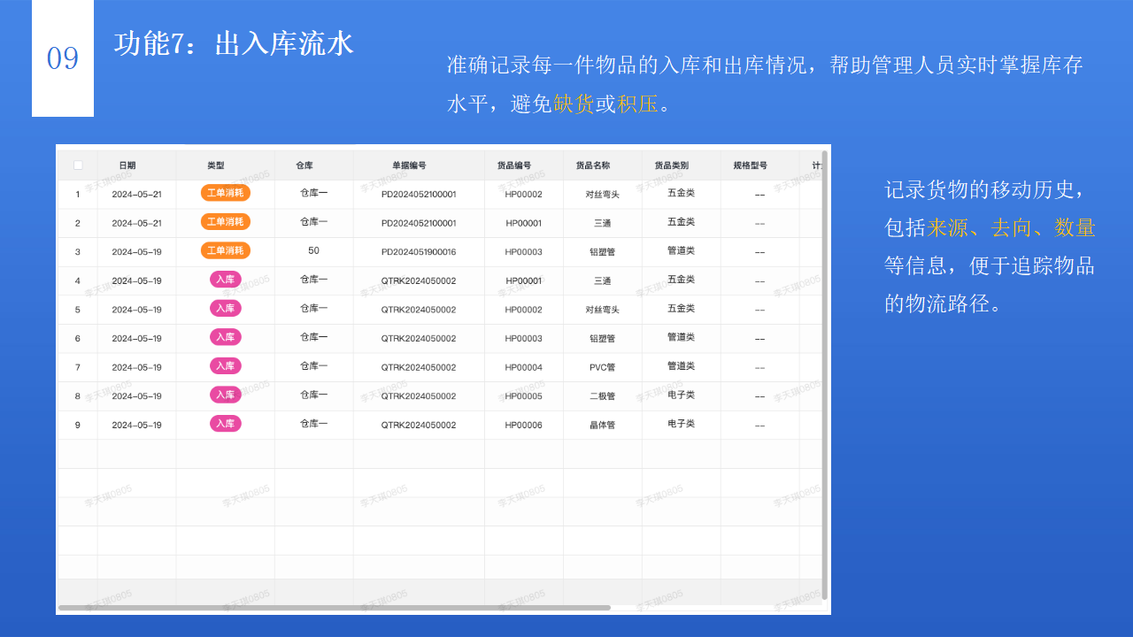Click the 日期 column header
The height and width of the screenshot is (637, 1133).
[x=128, y=165]
